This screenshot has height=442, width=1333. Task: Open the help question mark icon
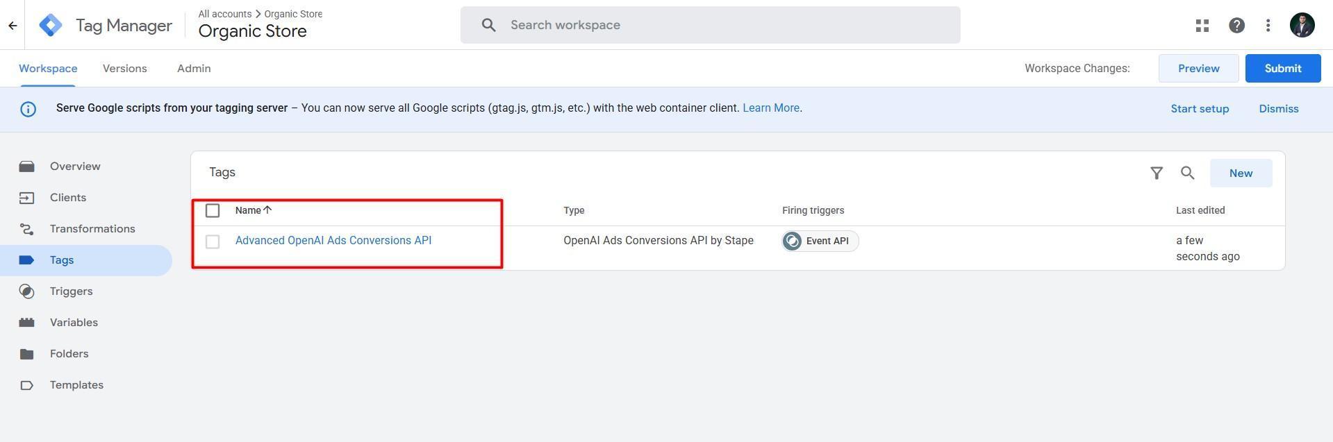coord(1236,26)
